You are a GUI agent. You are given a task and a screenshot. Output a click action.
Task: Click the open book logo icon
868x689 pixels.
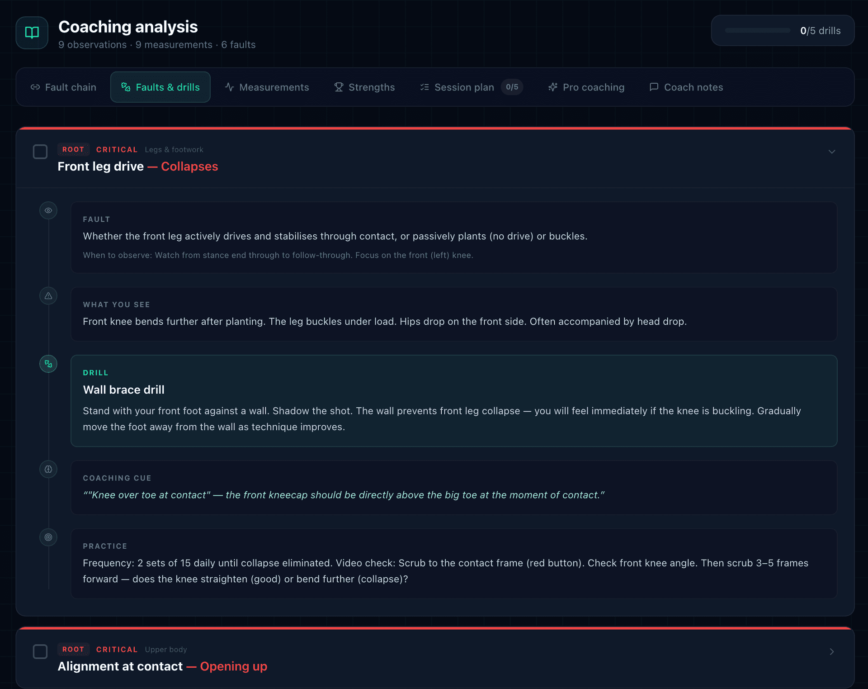[x=32, y=32]
